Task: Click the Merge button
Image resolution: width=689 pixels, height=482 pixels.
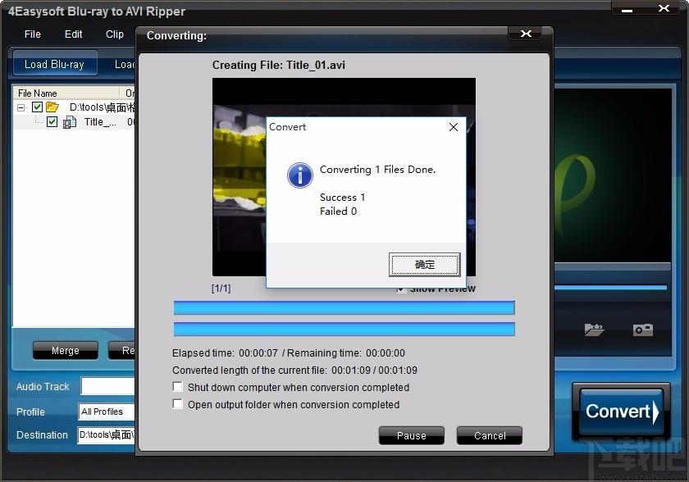Action: 66,350
